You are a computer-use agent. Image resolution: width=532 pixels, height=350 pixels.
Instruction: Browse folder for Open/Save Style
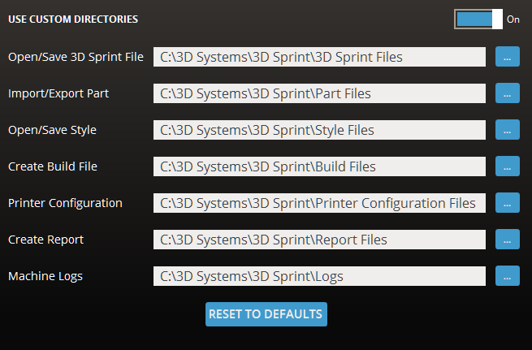[508, 130]
